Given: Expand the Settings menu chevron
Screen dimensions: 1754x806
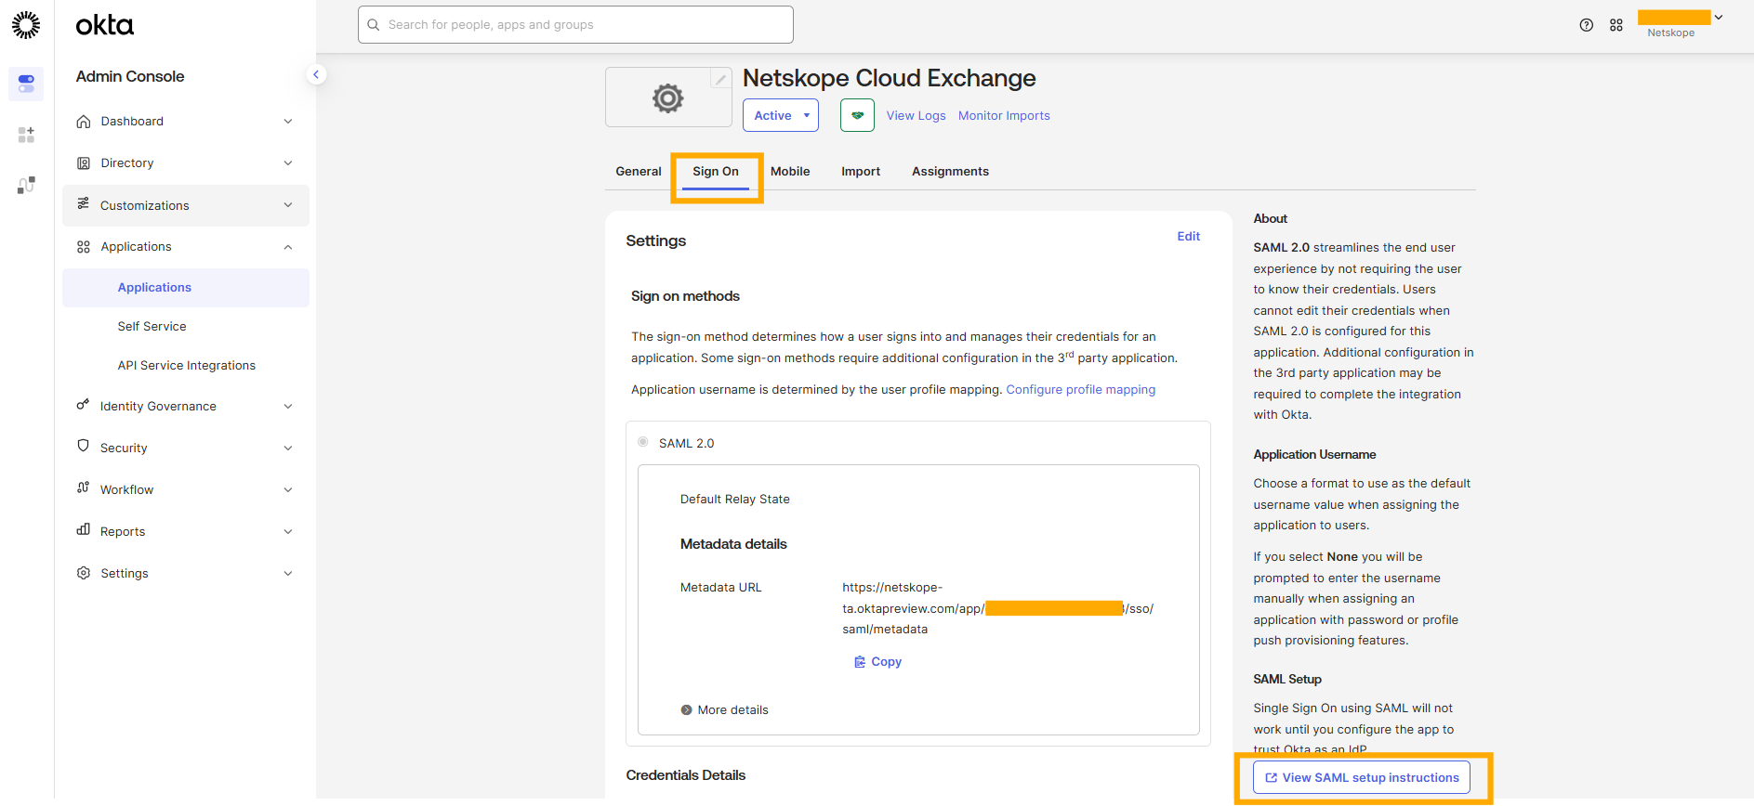Looking at the screenshot, I should 288,574.
